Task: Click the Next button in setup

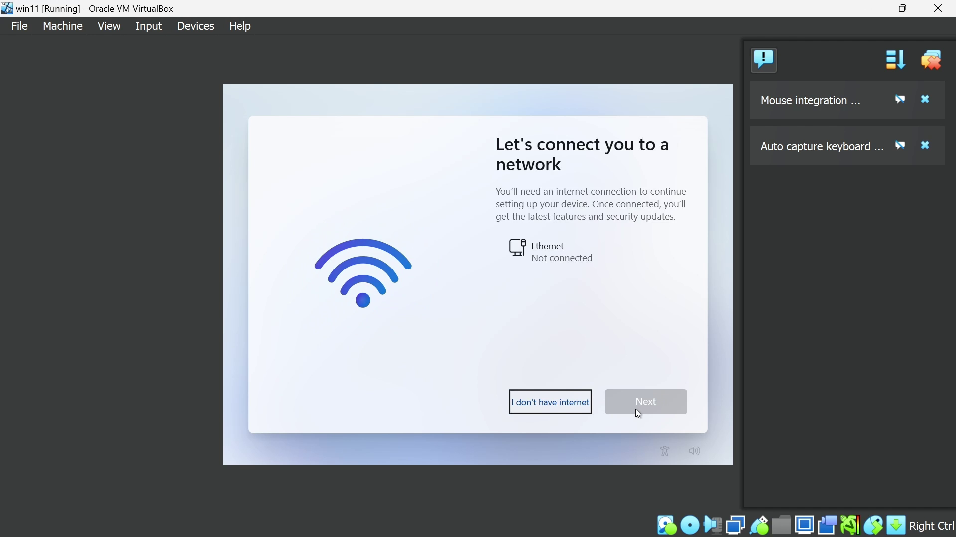Action: [646, 402]
